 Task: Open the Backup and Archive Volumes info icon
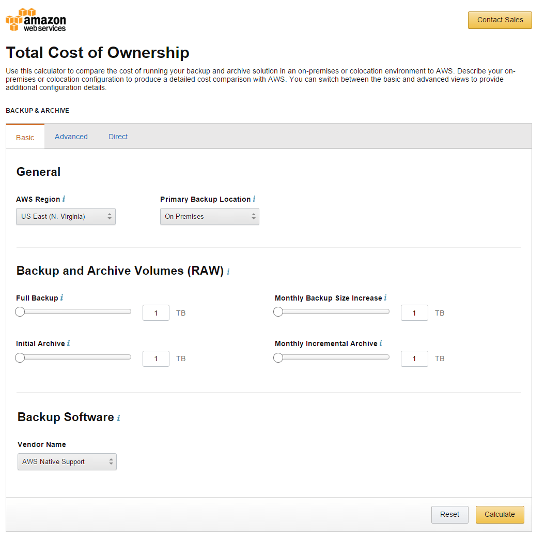pos(228,272)
